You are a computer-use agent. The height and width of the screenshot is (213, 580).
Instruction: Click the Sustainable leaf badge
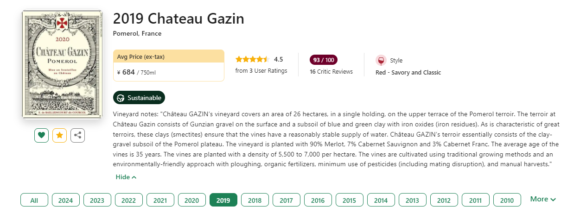click(x=139, y=98)
